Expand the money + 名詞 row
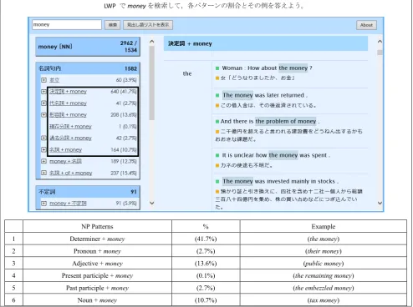Image resolution: width=413 pixels, height=307 pixels. (43, 161)
